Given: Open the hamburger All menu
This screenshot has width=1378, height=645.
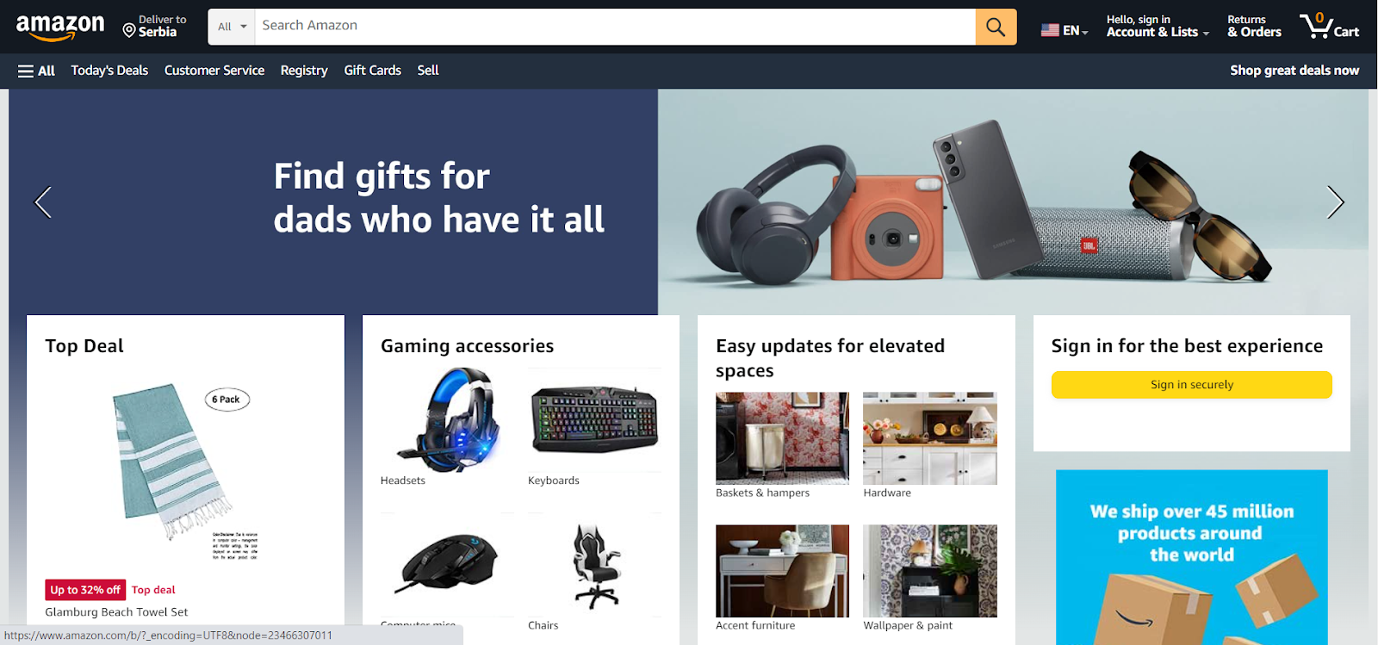Looking at the screenshot, I should (x=36, y=71).
